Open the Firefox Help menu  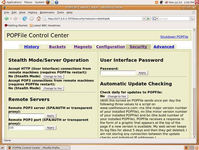click(x=69, y=12)
